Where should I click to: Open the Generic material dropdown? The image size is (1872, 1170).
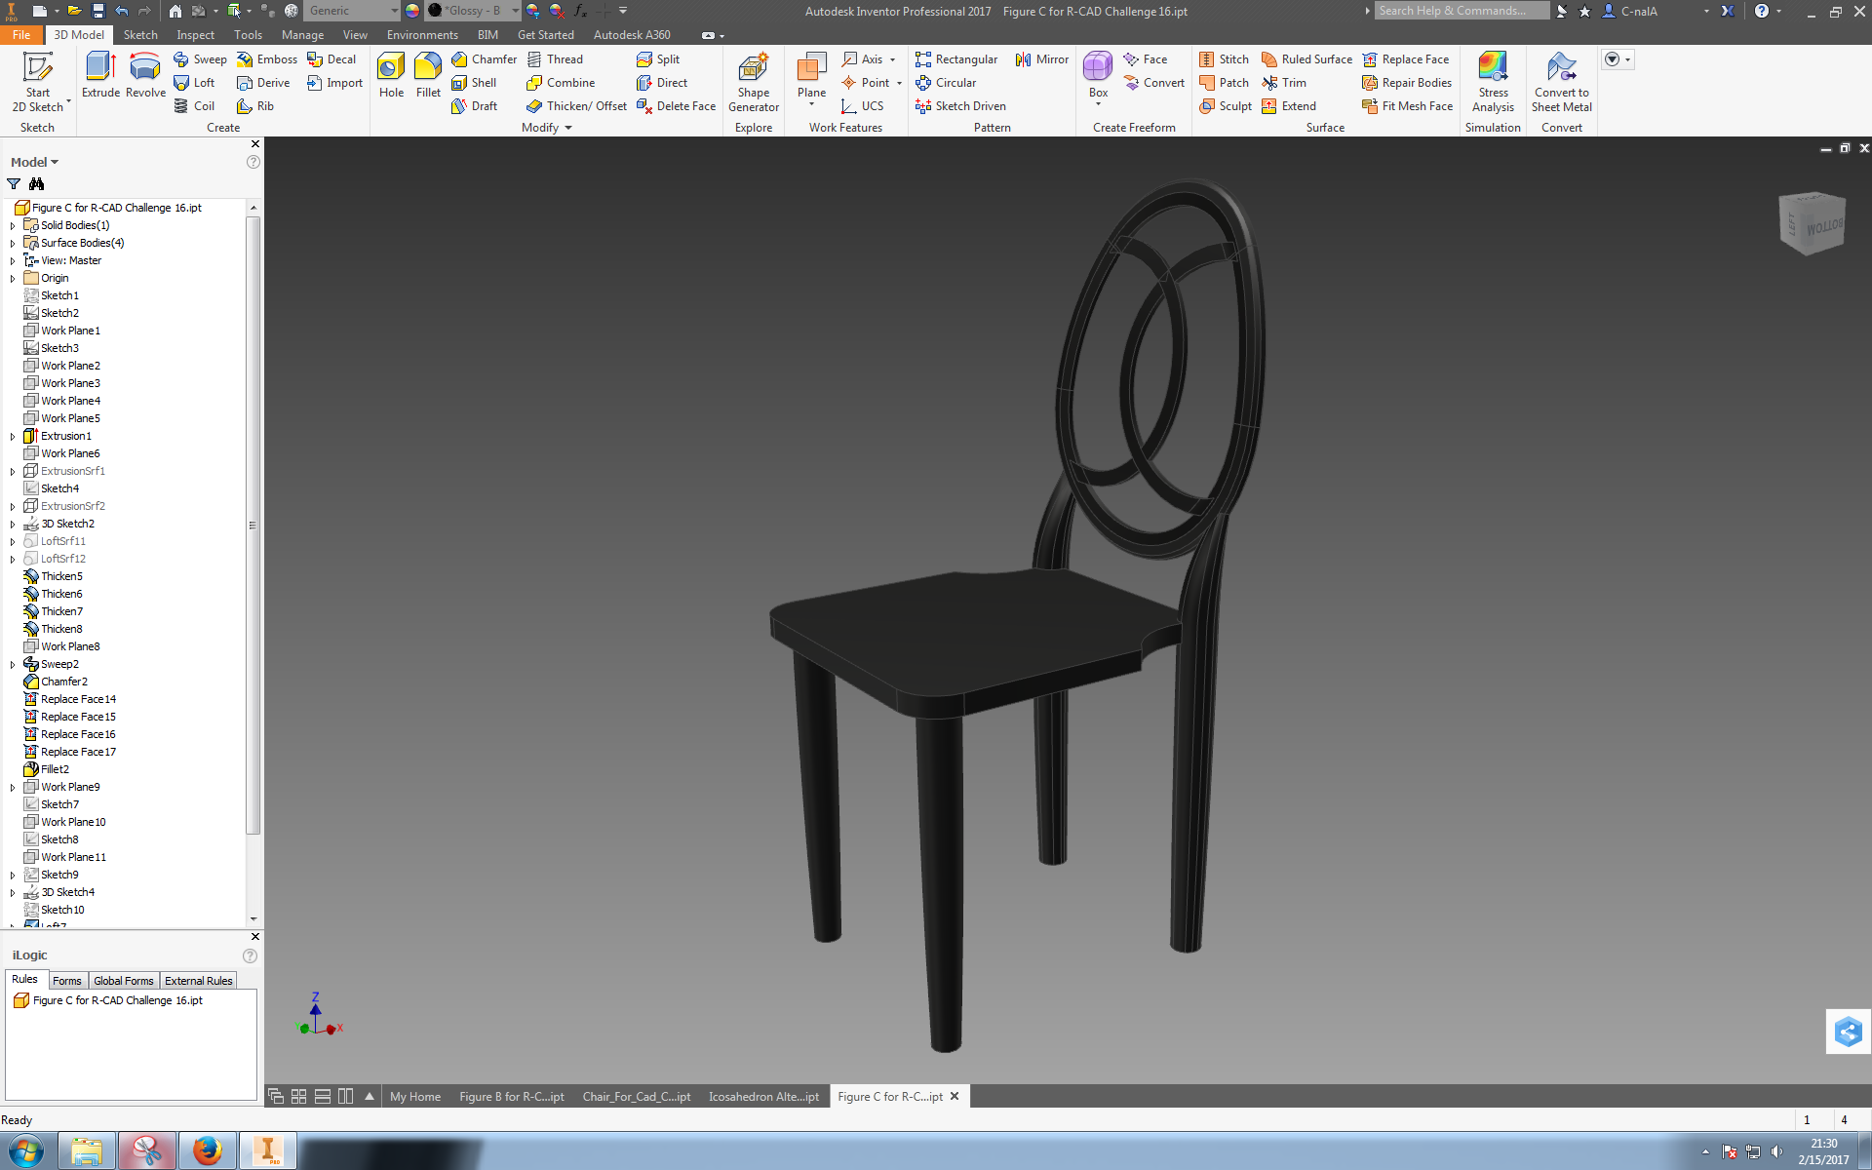394,11
